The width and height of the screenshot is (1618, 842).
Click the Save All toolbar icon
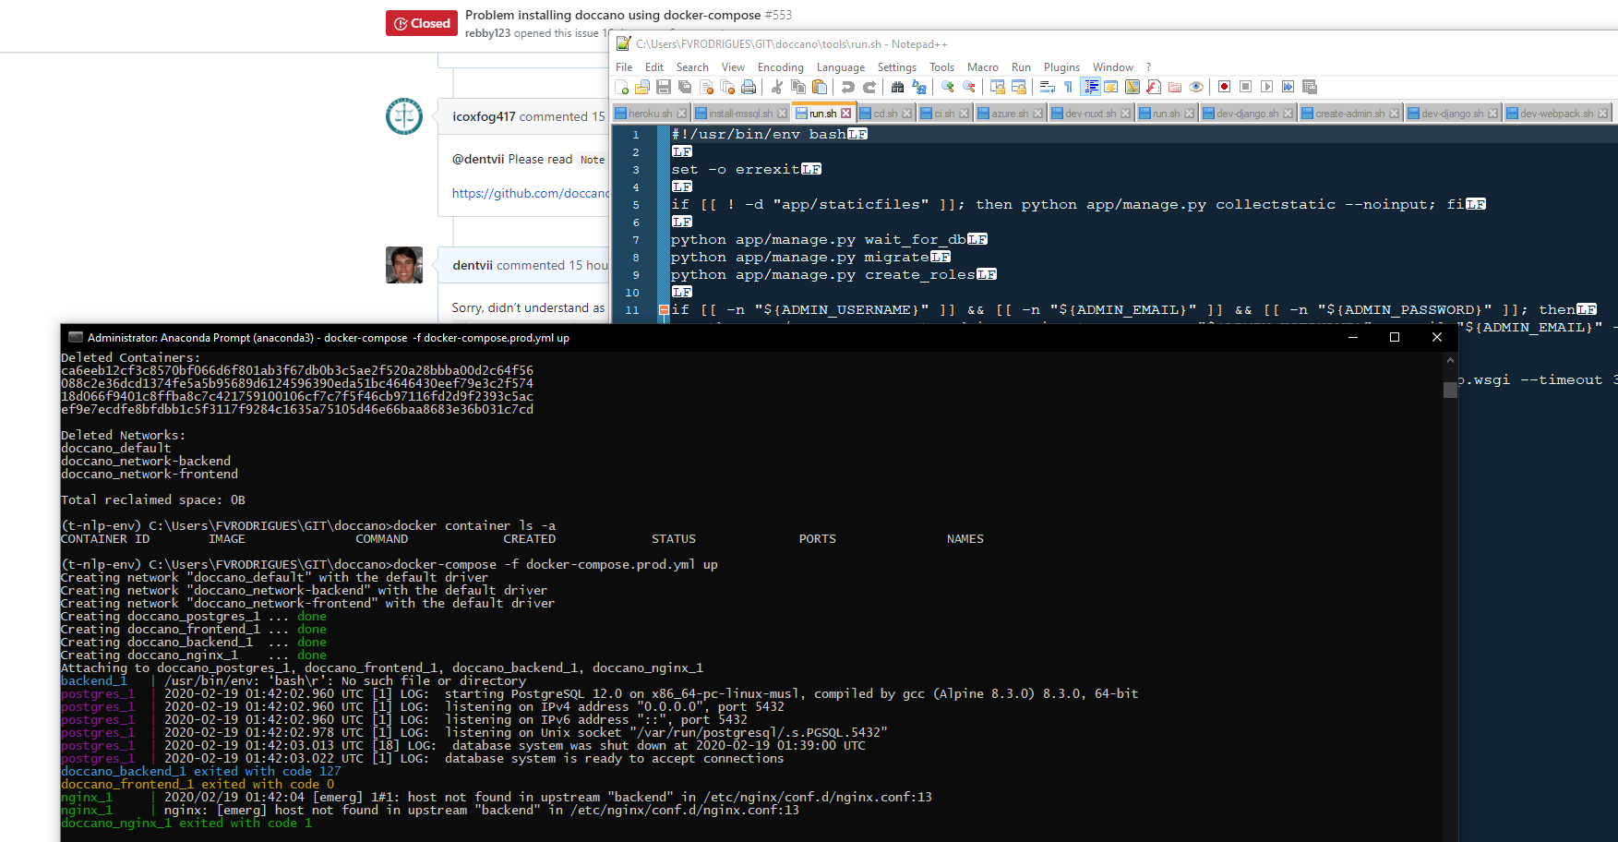686,87
